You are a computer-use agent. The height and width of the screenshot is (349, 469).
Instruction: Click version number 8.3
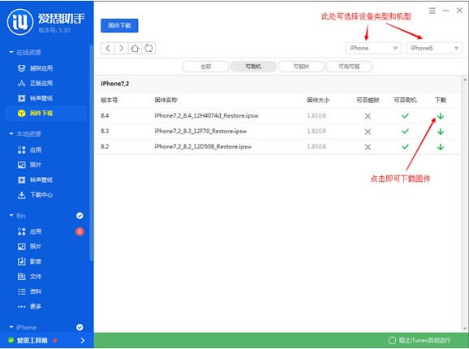(x=105, y=131)
